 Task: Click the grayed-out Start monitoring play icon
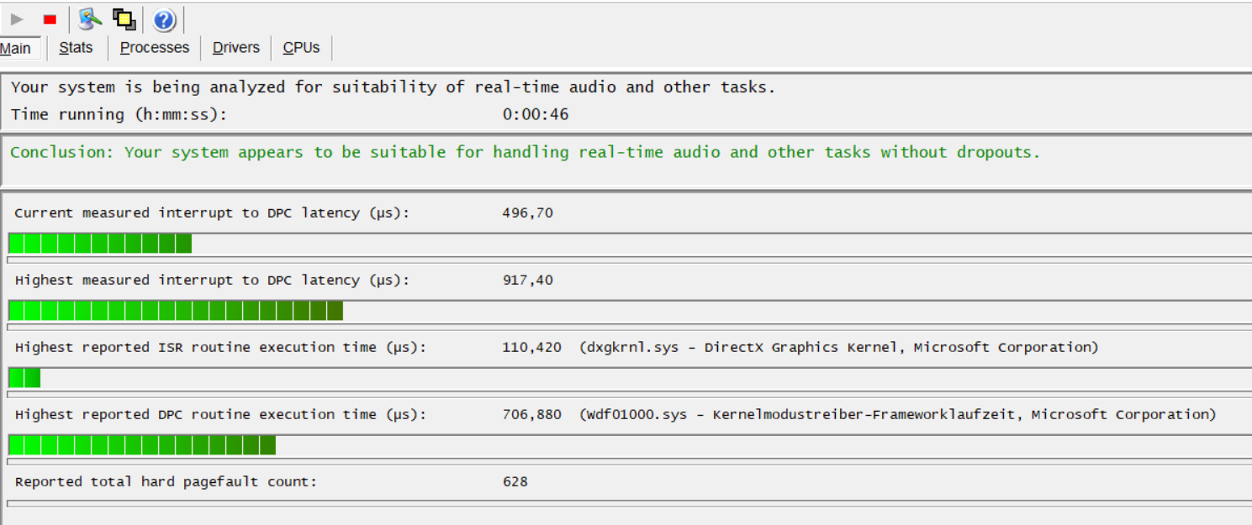point(18,19)
